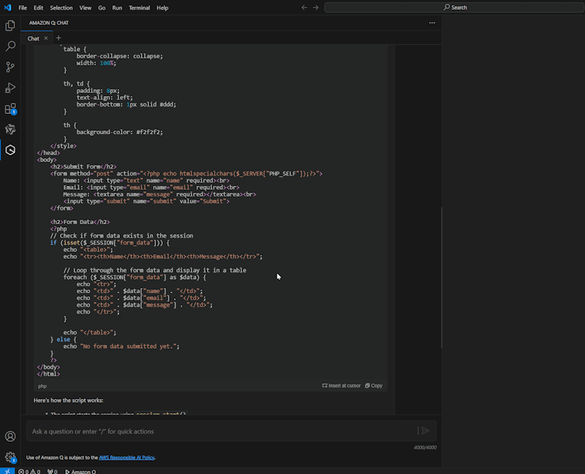Viewport: 585px width, 474px height.
Task: Open the Explorer view in activity bar
Action: tap(10, 25)
